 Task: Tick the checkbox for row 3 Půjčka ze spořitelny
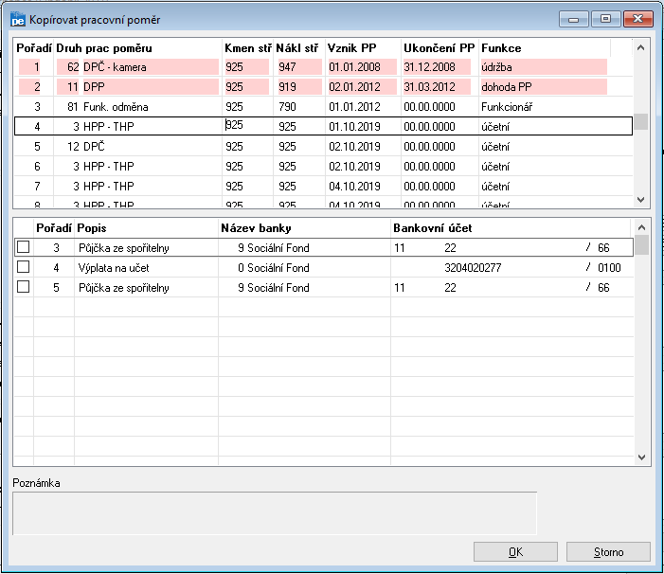tap(24, 247)
